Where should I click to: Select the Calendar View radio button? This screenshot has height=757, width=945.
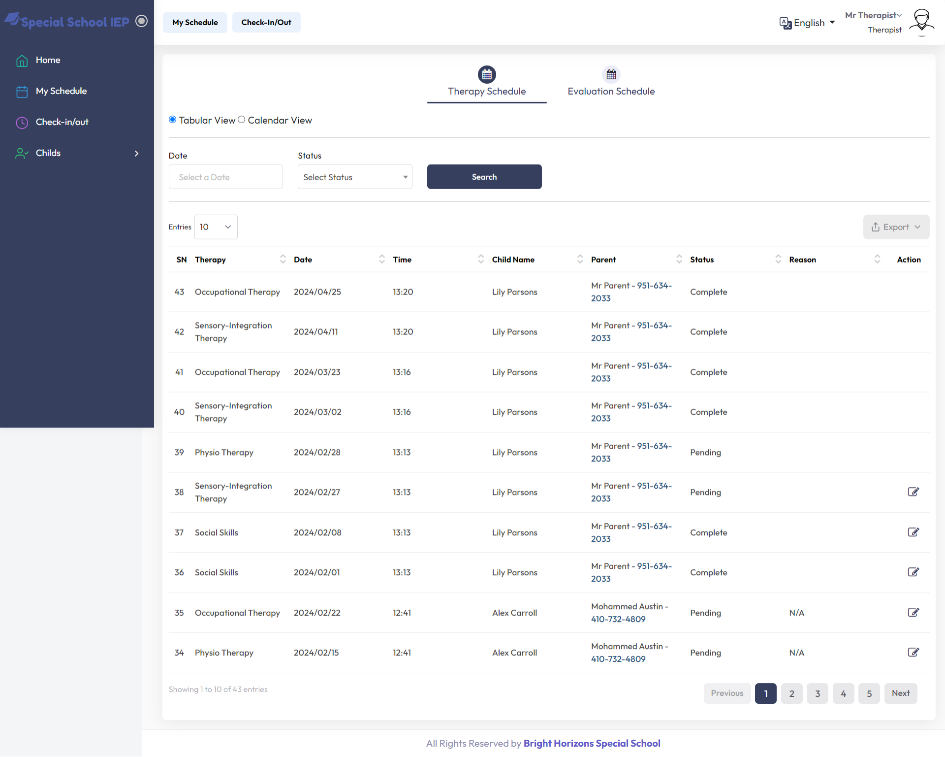pos(242,120)
